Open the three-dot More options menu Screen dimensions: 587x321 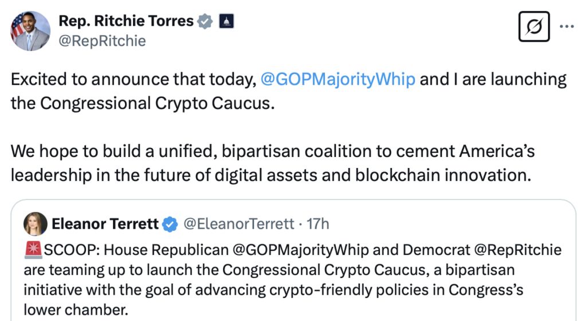[x=566, y=27]
